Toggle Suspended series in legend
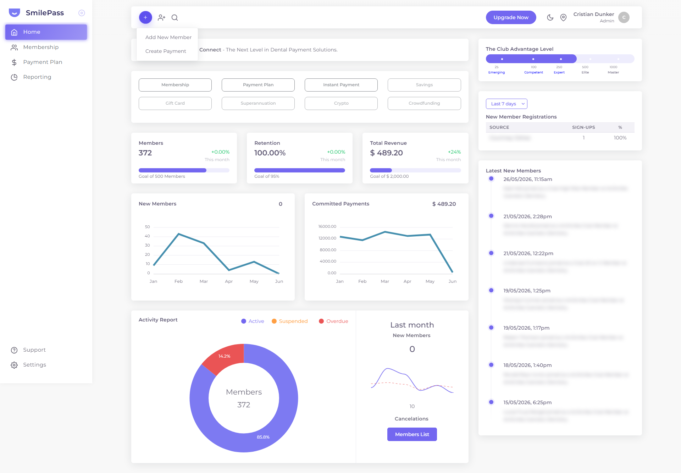The height and width of the screenshot is (473, 681). [290, 321]
